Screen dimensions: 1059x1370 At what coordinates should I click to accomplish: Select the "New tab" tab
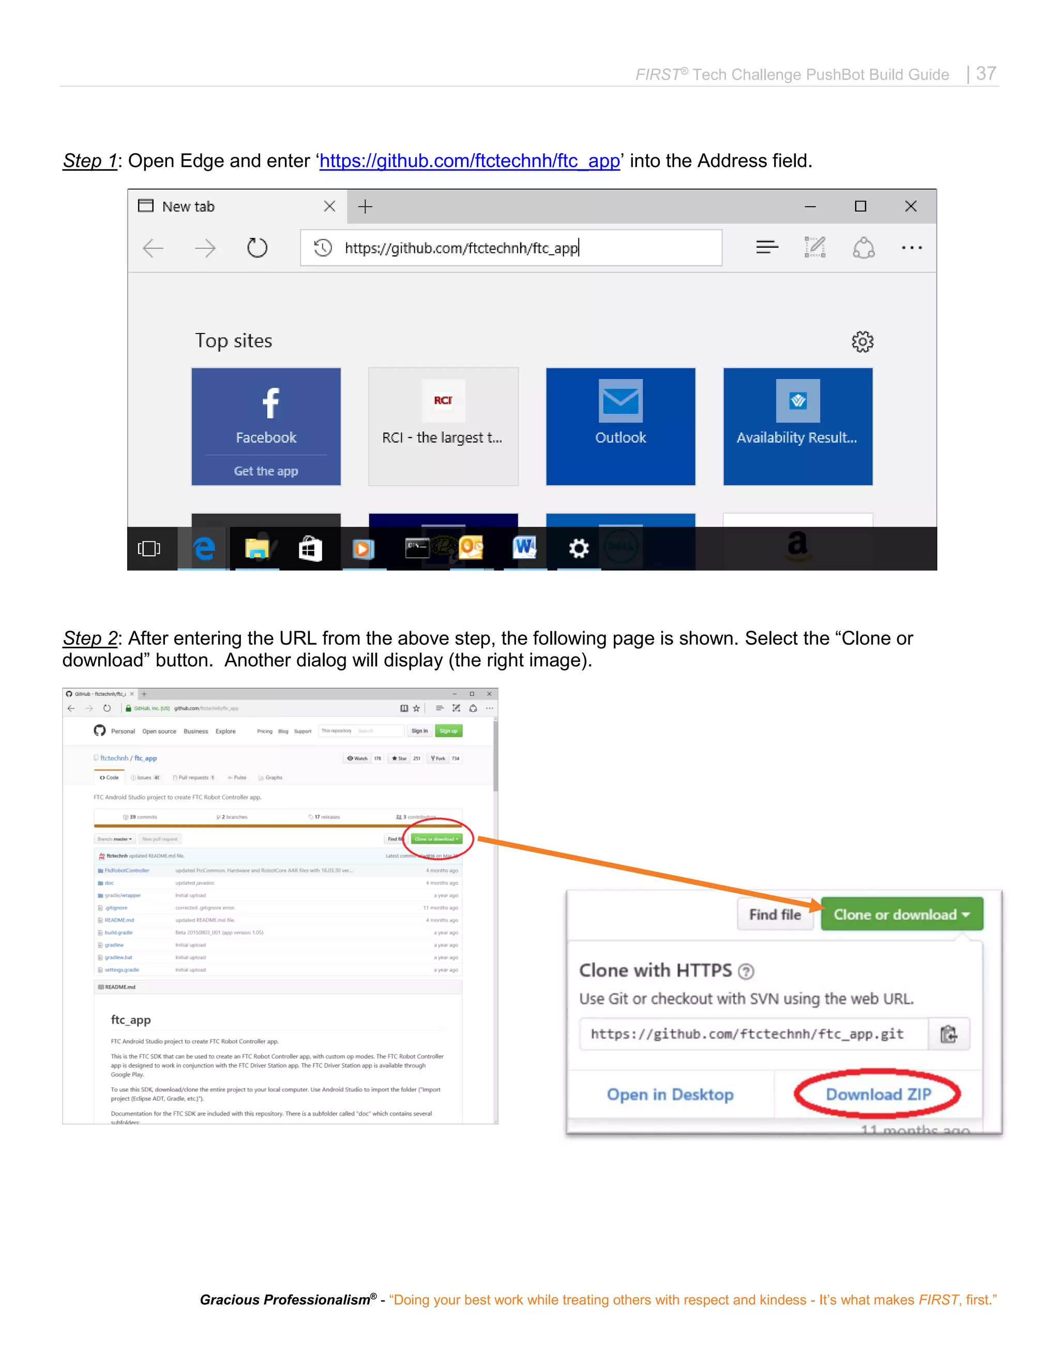point(237,206)
